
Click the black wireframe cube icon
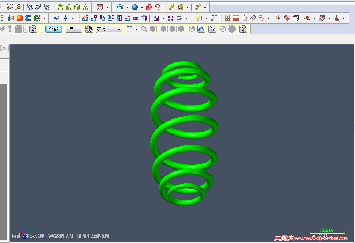(296, 18)
